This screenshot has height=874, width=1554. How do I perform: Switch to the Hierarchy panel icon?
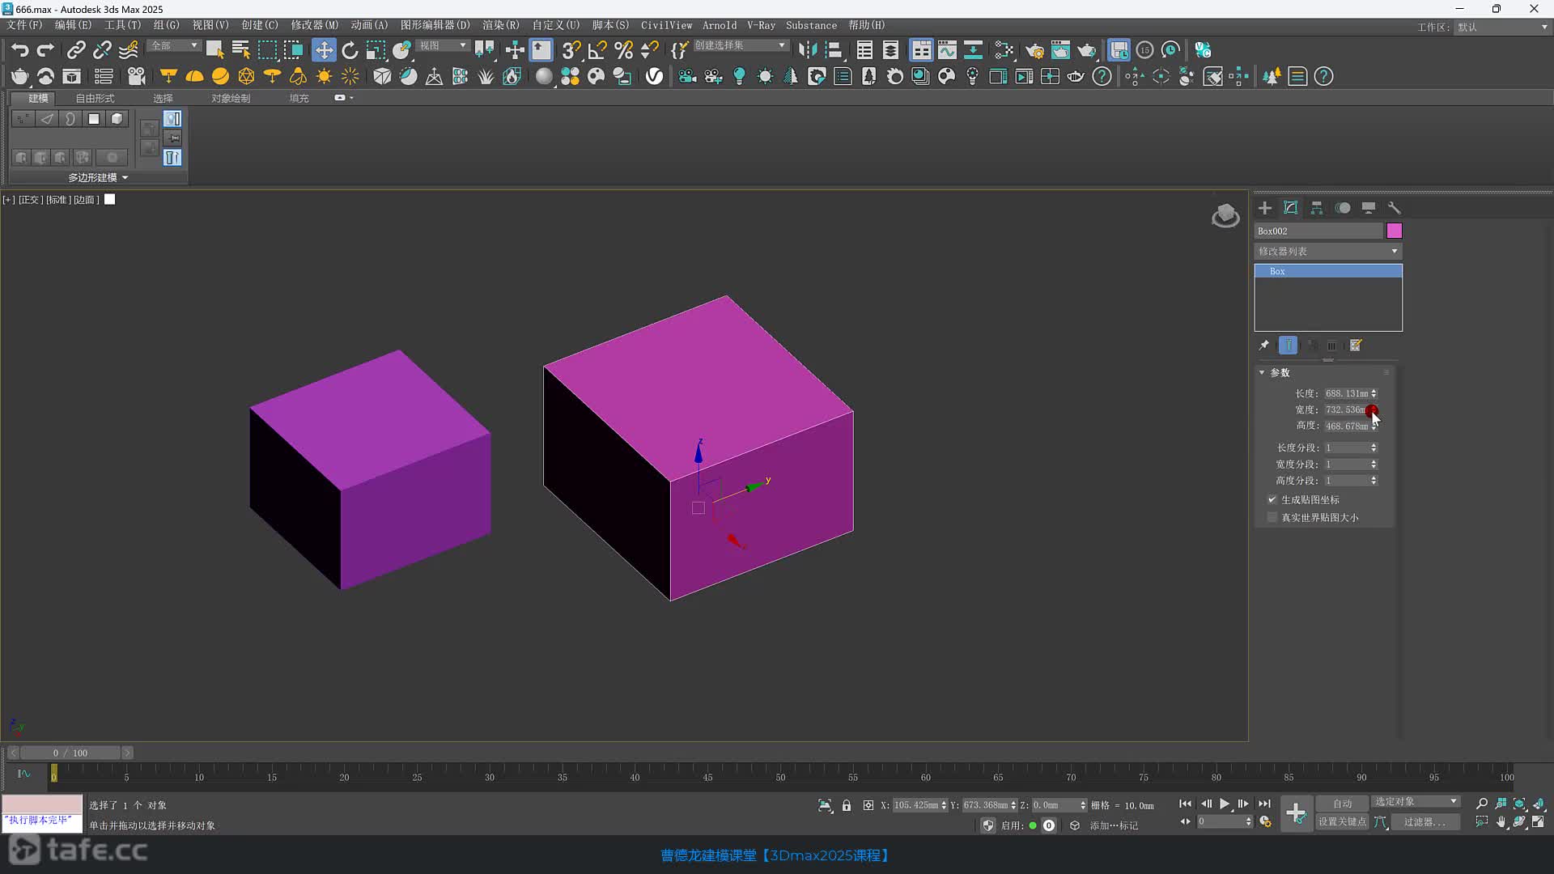(x=1317, y=208)
